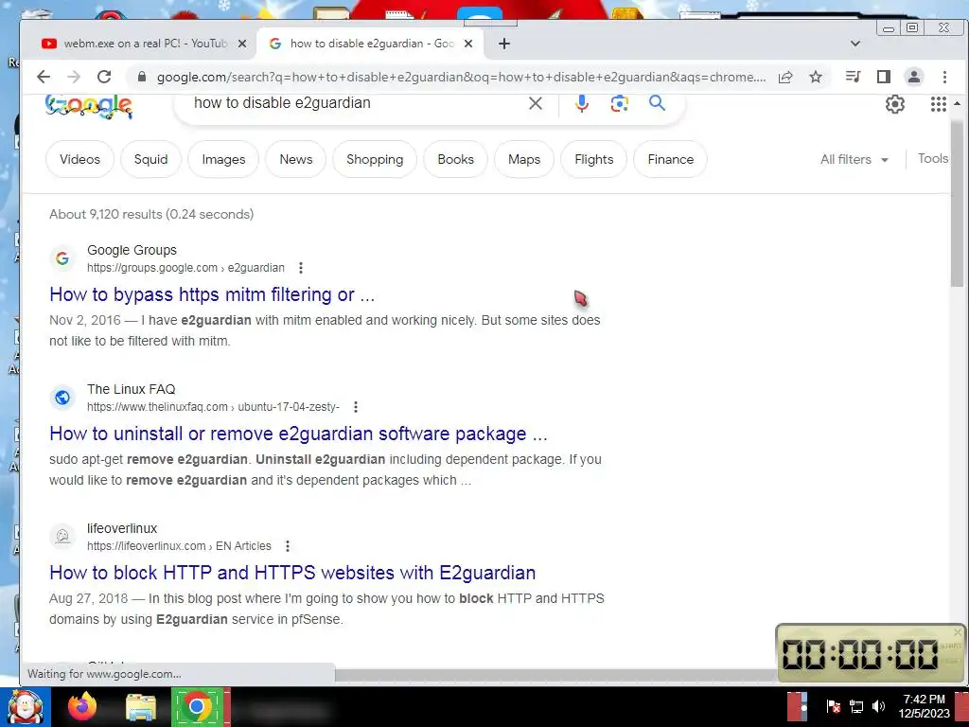Switch to Books results

tap(455, 159)
